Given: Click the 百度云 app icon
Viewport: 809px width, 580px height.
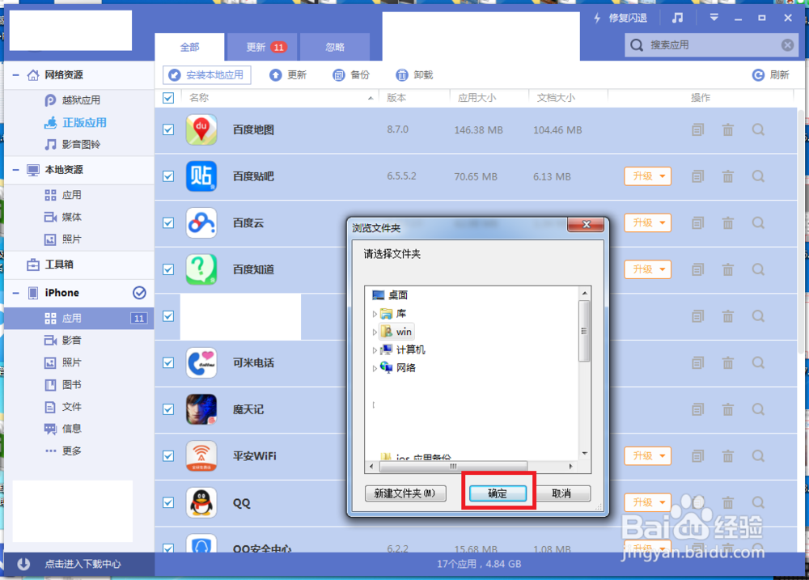Looking at the screenshot, I should 201,223.
